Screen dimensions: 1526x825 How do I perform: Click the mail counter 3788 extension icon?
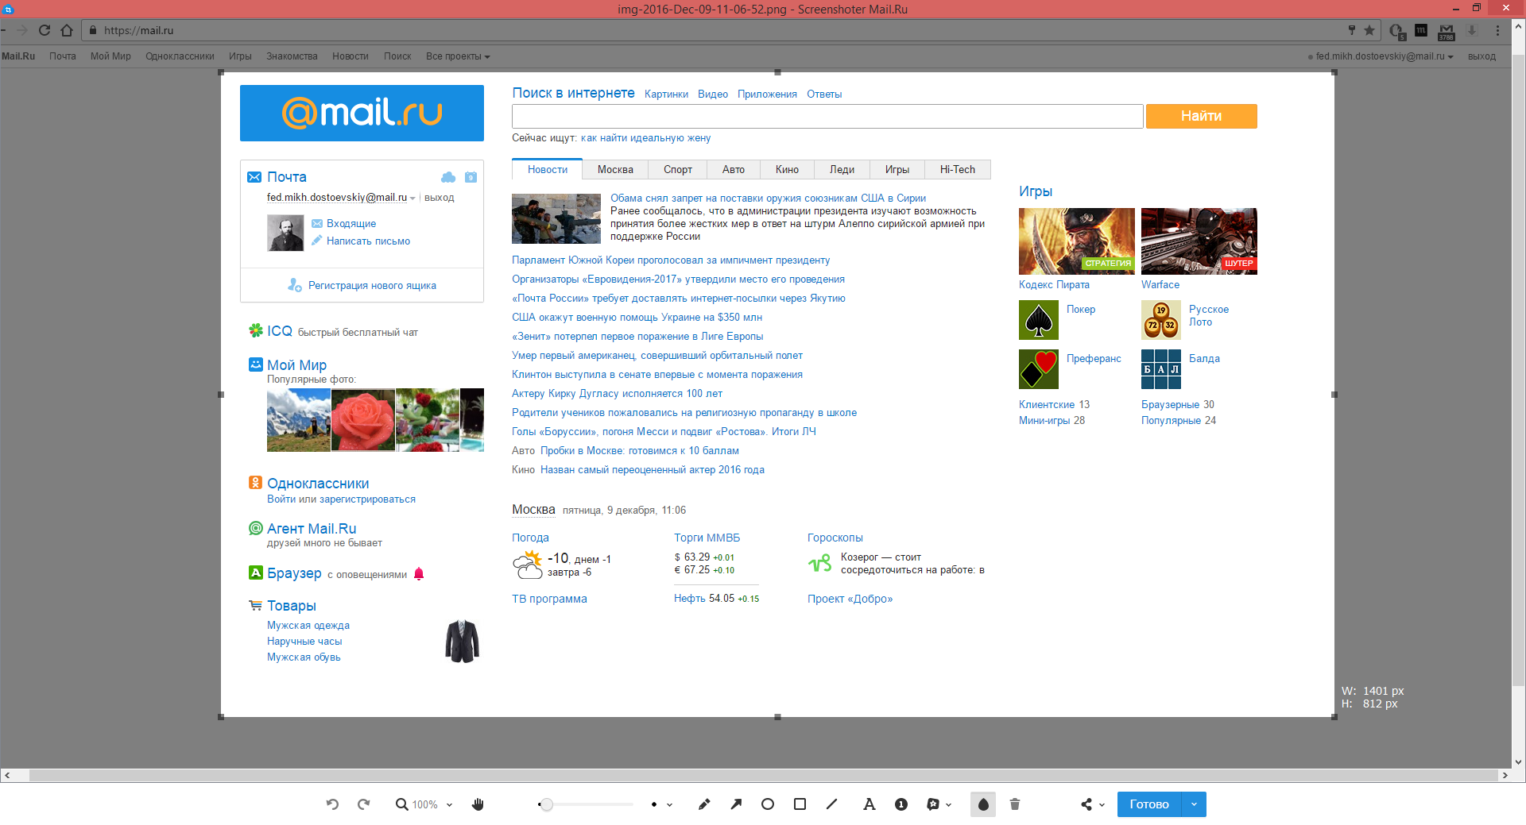[x=1447, y=32]
